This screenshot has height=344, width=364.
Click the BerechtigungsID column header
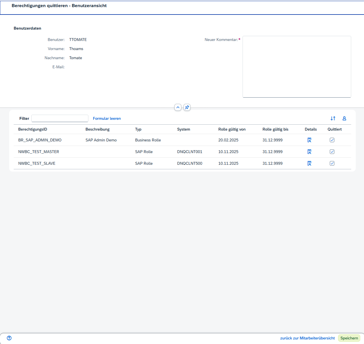point(33,129)
